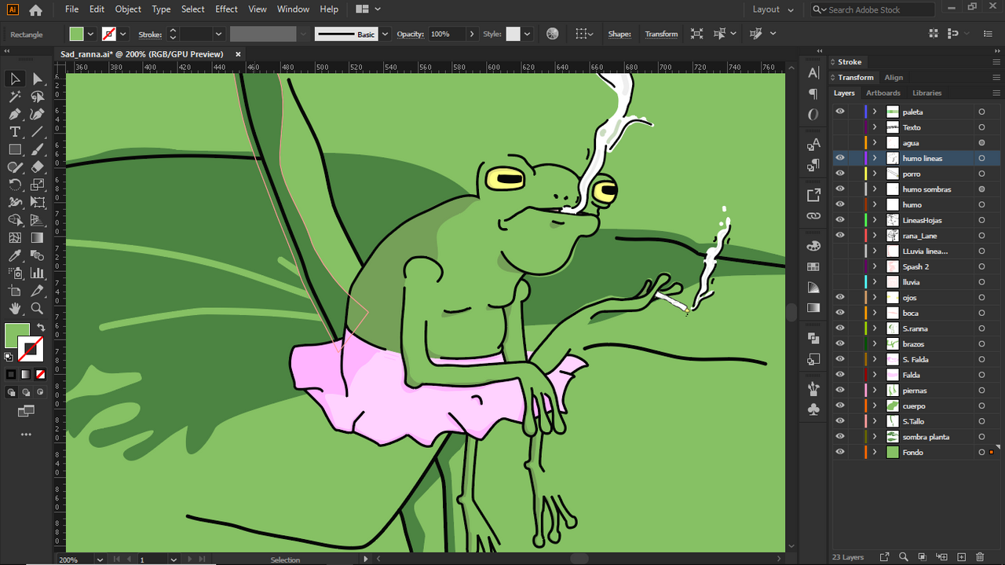Image resolution: width=1005 pixels, height=565 pixels.
Task: Toggle visibility of the lluvia layer
Action: (x=840, y=281)
